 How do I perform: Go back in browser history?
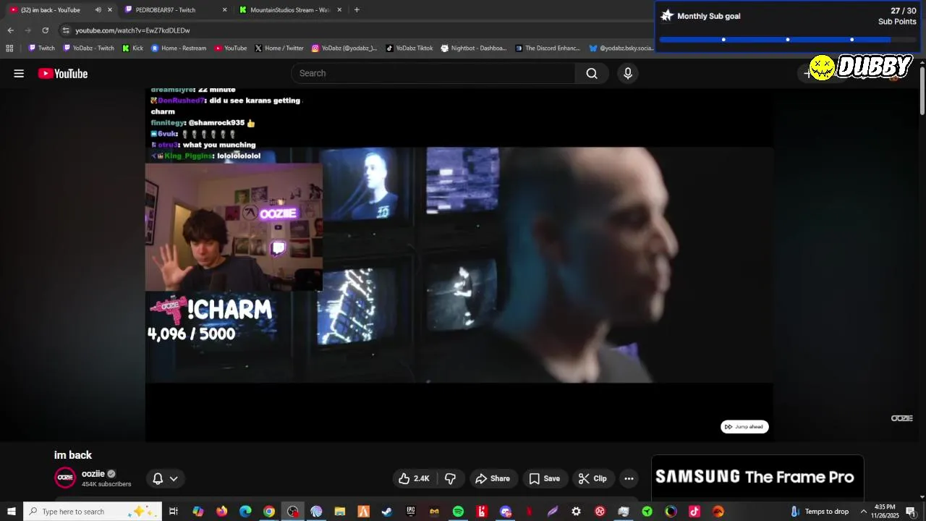[x=10, y=30]
